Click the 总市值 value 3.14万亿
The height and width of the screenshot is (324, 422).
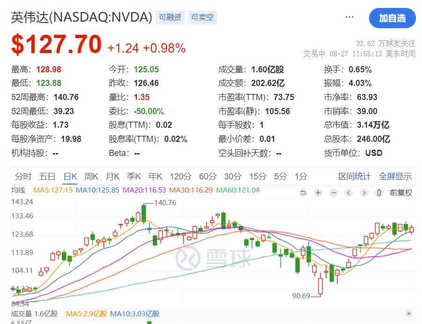(373, 125)
